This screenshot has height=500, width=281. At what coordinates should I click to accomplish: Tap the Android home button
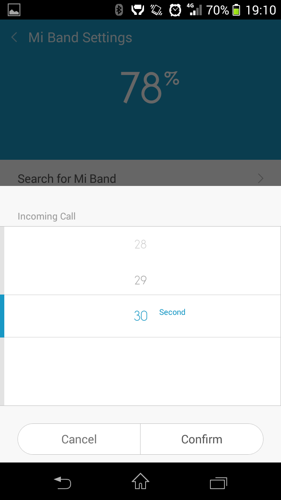coord(140,481)
